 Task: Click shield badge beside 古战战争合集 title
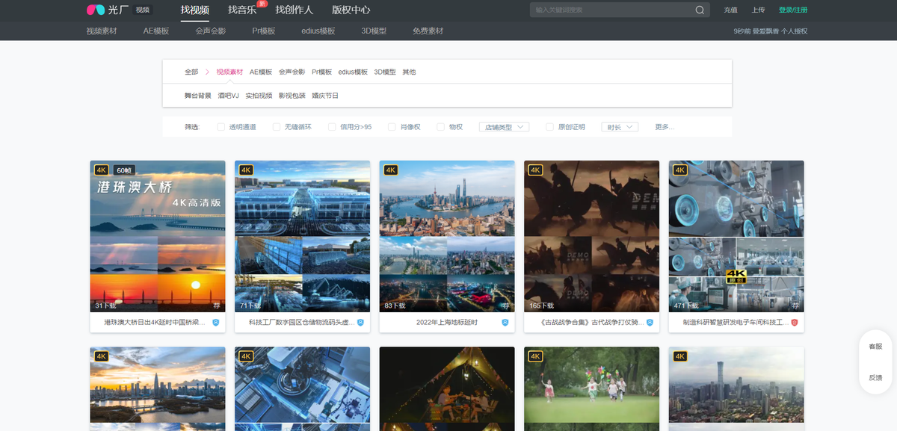click(x=650, y=322)
